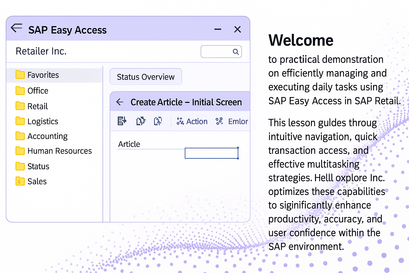409x273 pixels.
Task: Go back from Create Article screen
Action: pos(120,102)
